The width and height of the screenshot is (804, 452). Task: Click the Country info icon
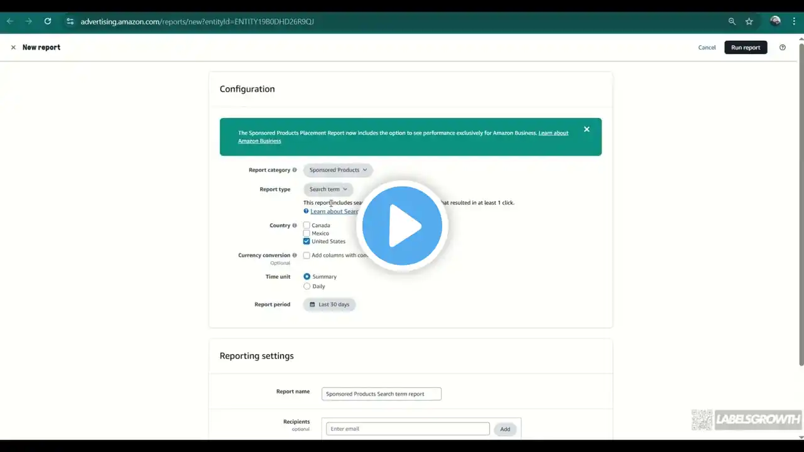(295, 225)
